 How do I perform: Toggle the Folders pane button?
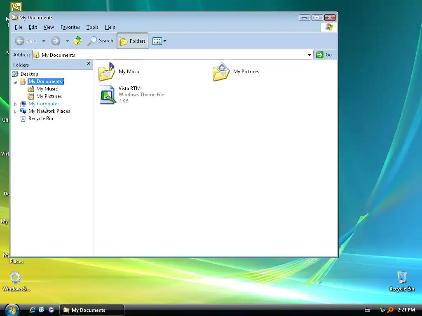132,41
